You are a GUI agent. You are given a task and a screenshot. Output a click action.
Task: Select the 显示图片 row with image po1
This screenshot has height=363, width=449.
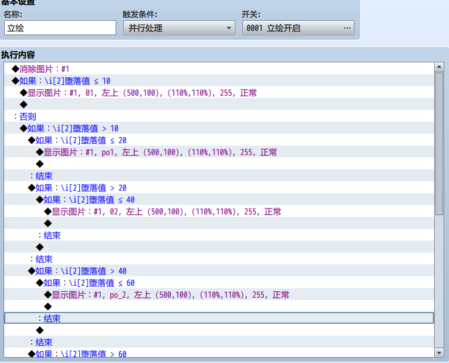219,152
